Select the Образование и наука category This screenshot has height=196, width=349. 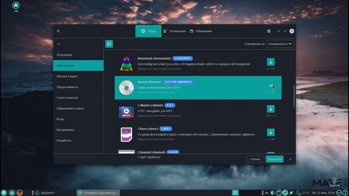pyautogui.click(x=78, y=108)
